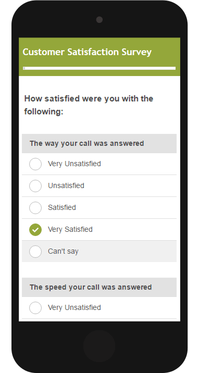199x373 pixels.
Task: Select Very Unsatisfied radio for way call answered
Action: tap(35, 164)
